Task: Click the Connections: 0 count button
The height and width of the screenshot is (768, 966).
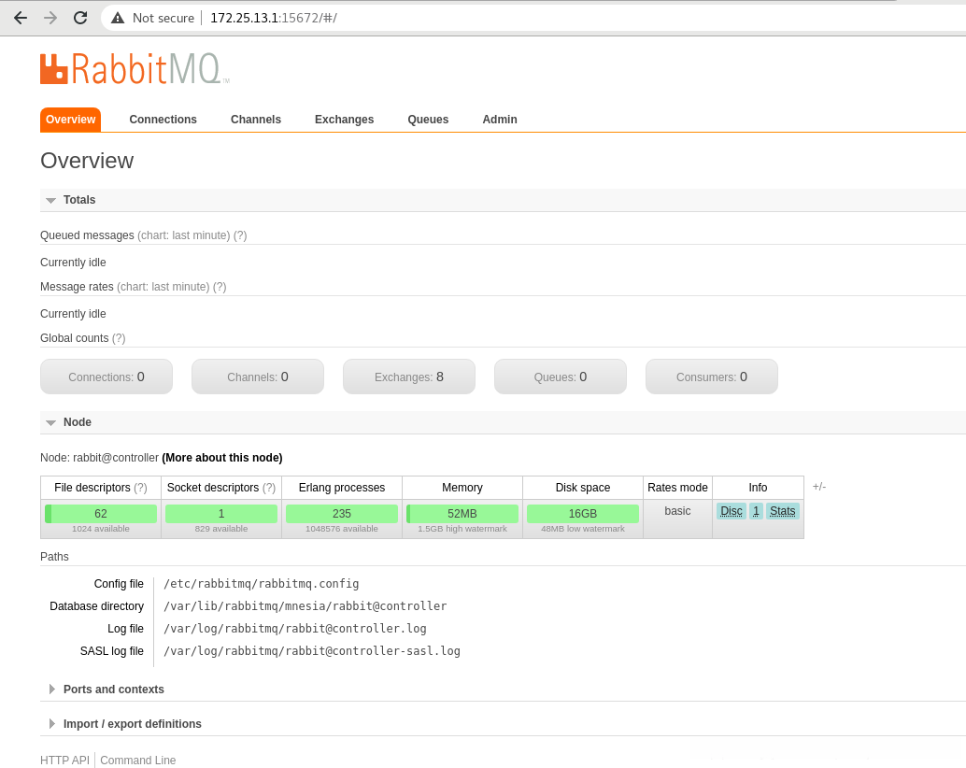Action: [x=107, y=377]
